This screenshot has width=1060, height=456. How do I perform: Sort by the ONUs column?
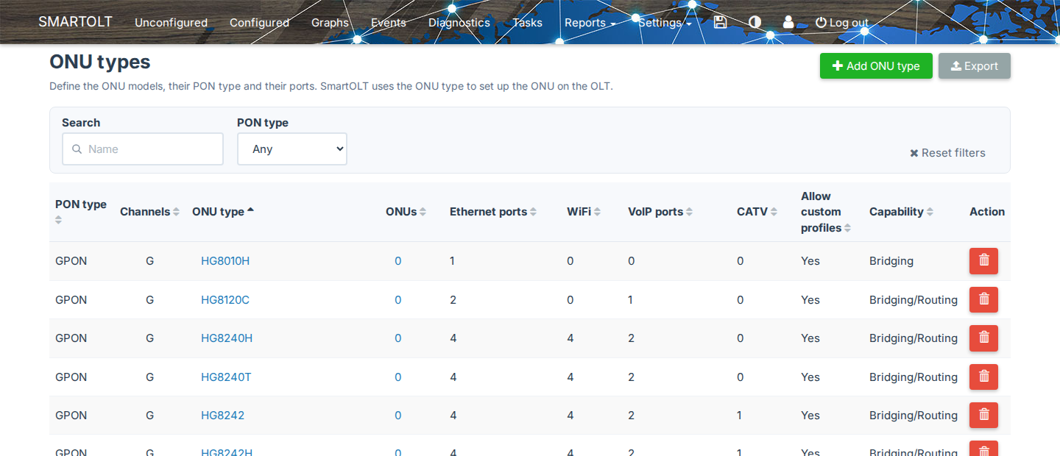[406, 212]
